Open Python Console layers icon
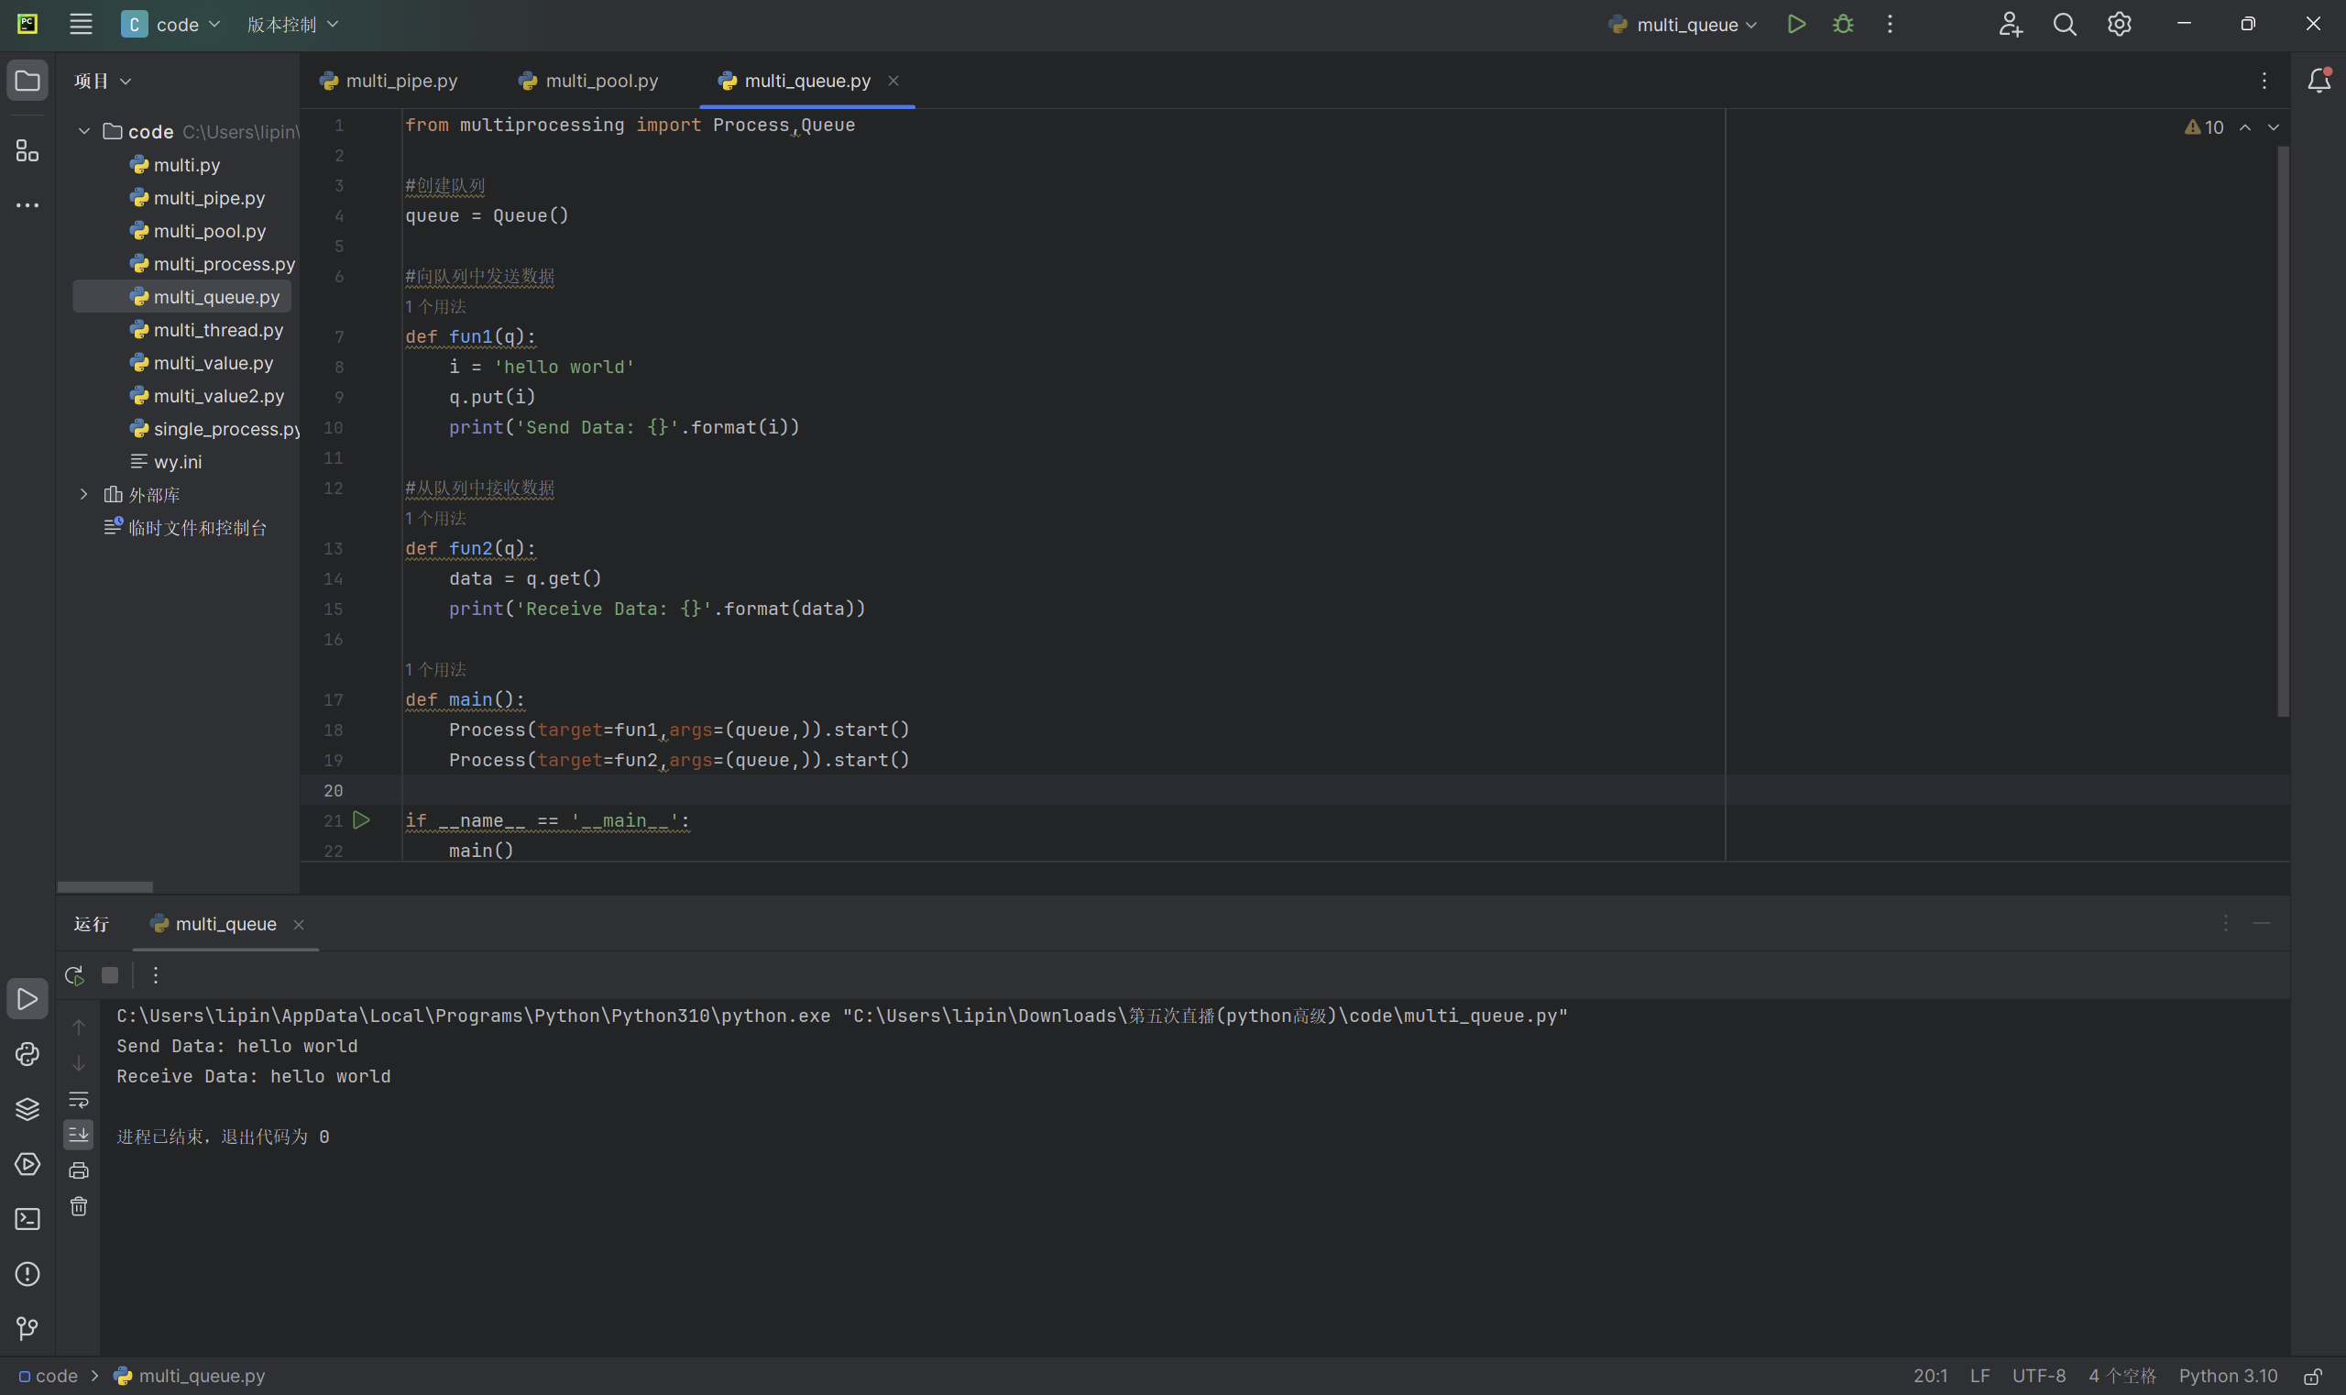This screenshot has width=2346, height=1395. pyautogui.click(x=27, y=1109)
